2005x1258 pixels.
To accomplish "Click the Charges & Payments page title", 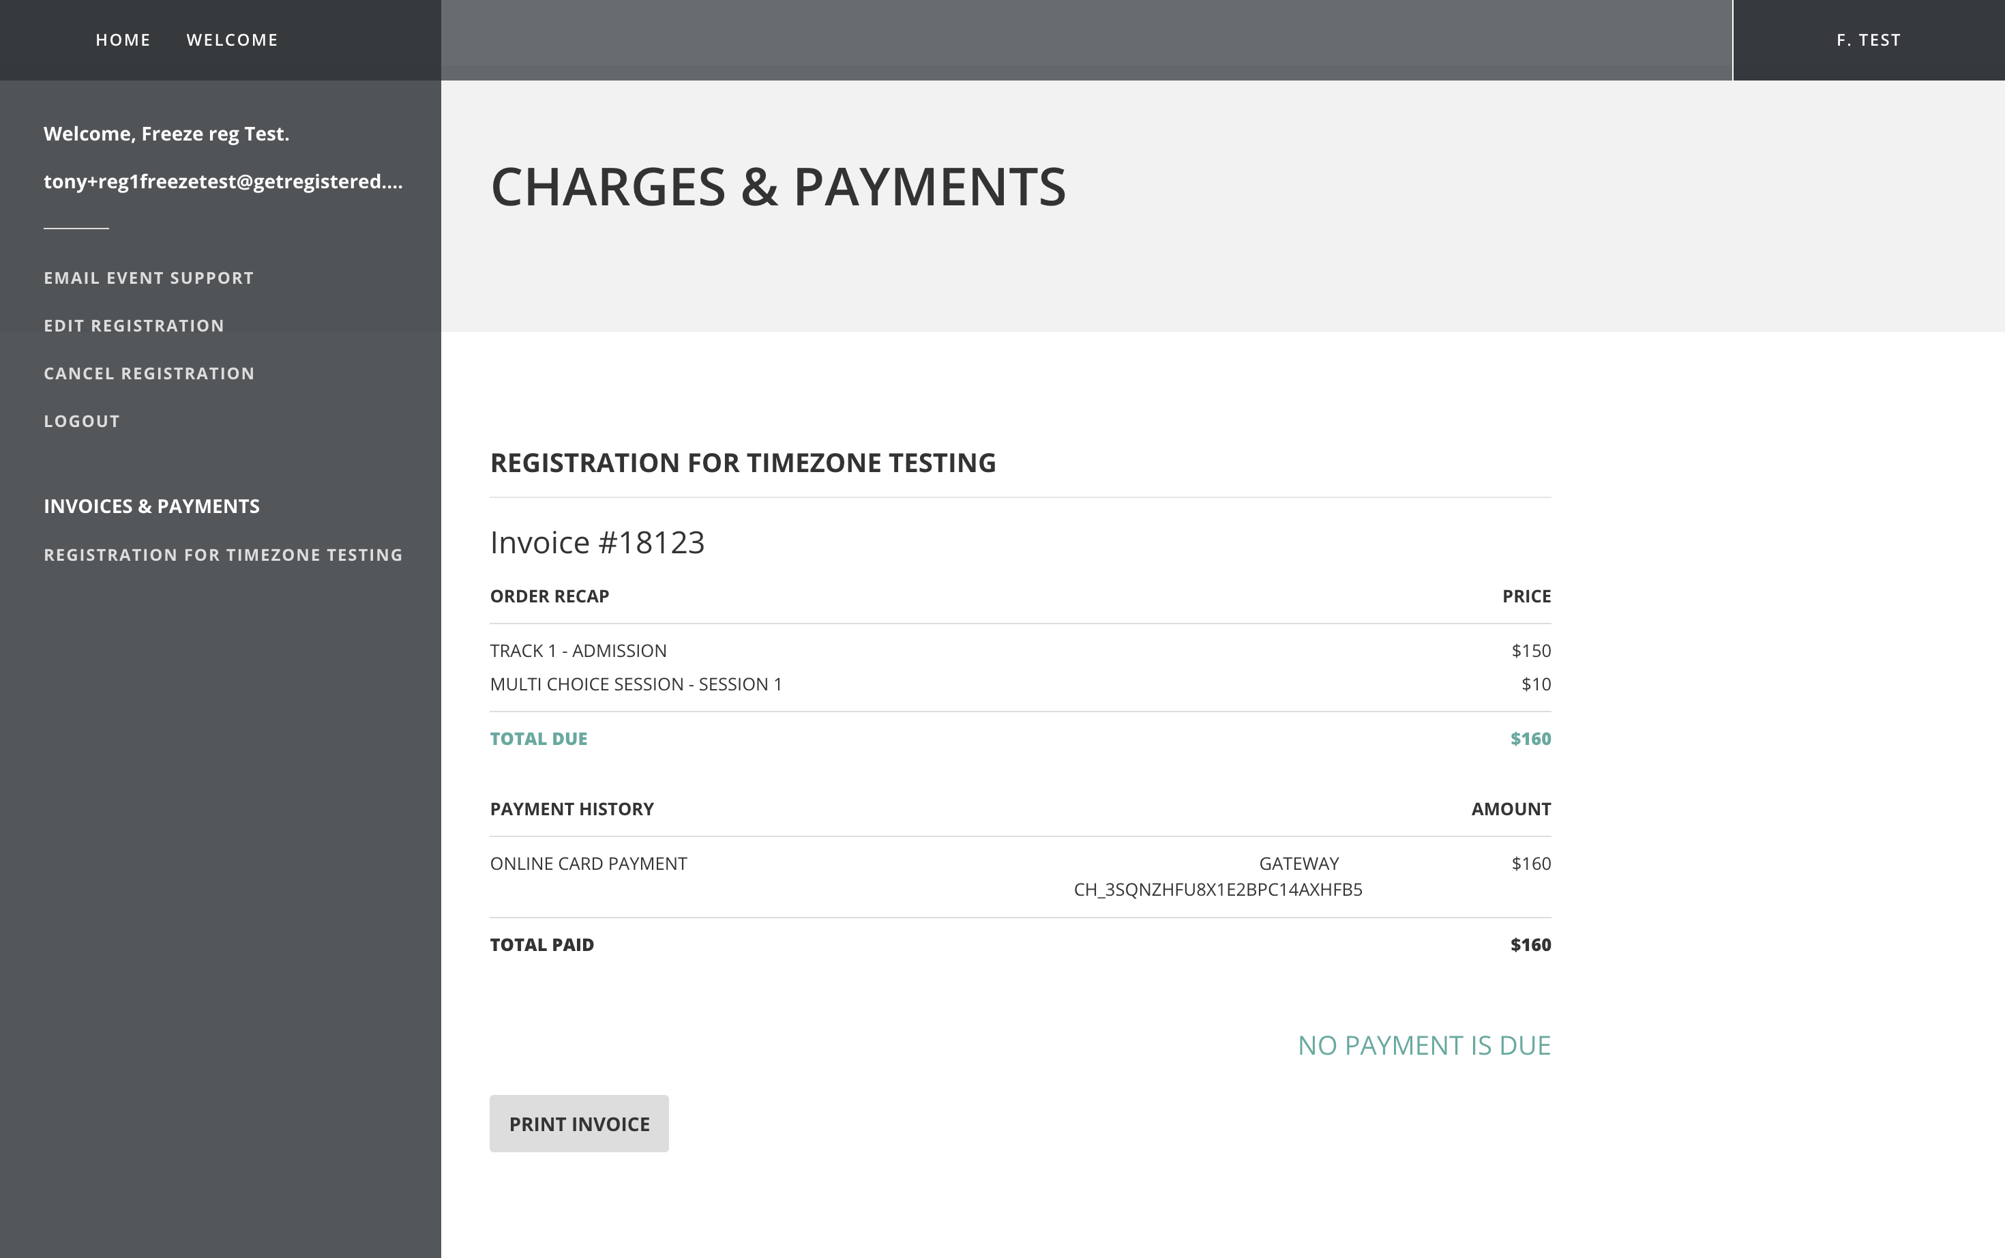I will point(777,186).
